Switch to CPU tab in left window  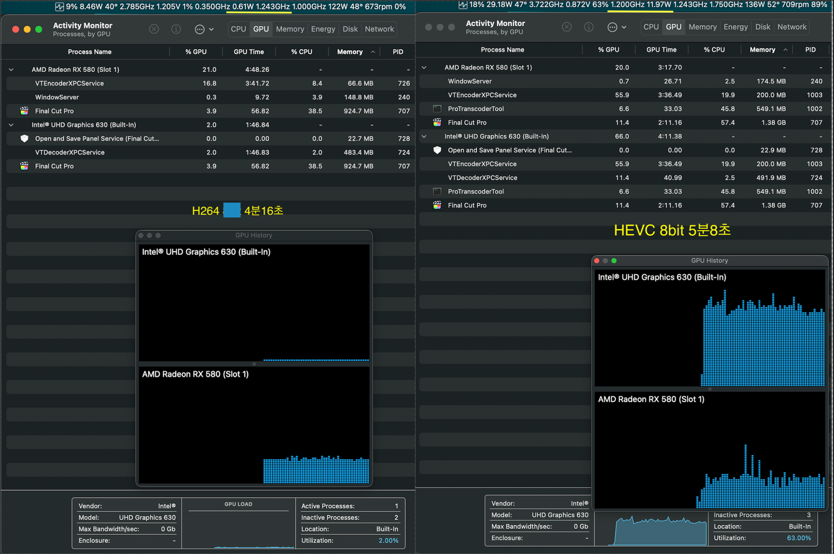point(238,29)
